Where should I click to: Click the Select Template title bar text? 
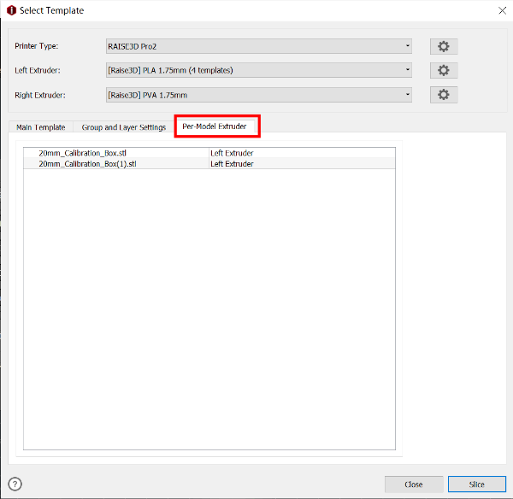tap(51, 10)
